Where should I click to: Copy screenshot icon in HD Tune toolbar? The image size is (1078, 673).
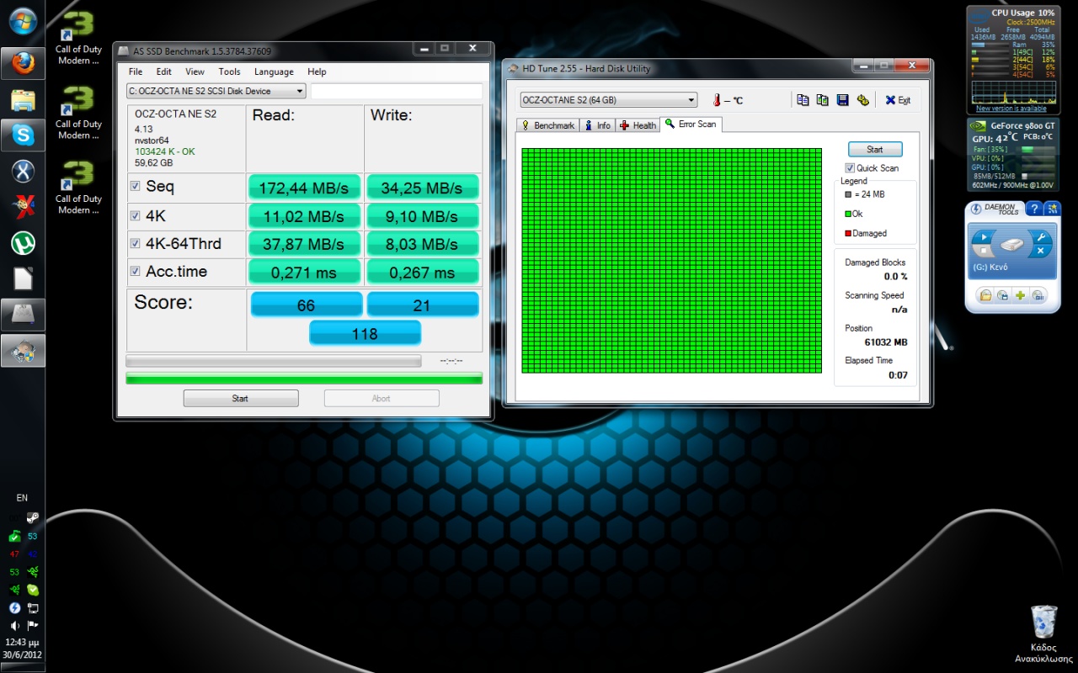[822, 100]
